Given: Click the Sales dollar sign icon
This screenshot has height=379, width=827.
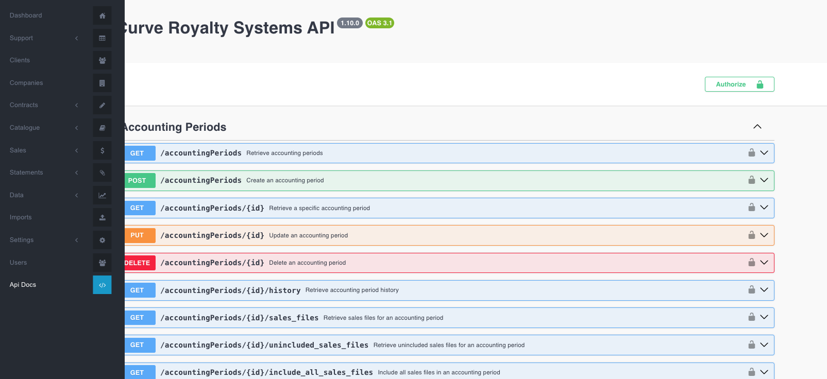Looking at the screenshot, I should 102,150.
